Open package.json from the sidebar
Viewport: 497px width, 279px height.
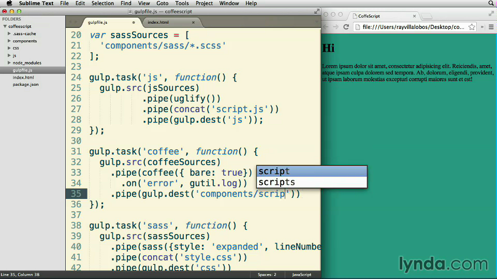(25, 84)
